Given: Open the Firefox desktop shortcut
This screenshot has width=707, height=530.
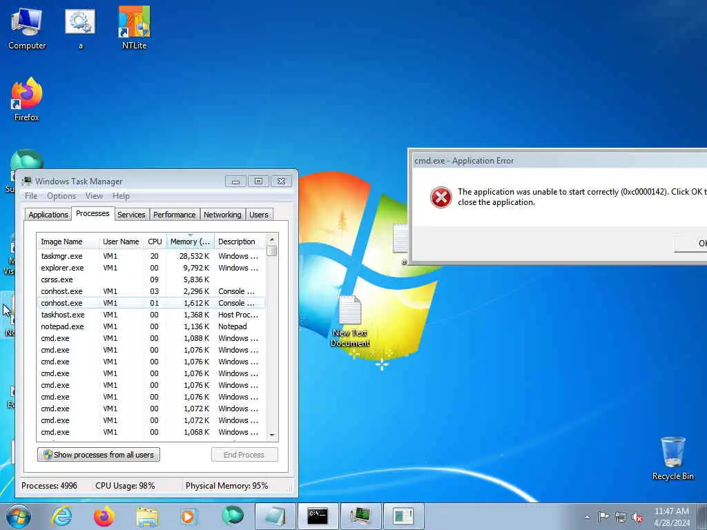Looking at the screenshot, I should pos(27,100).
